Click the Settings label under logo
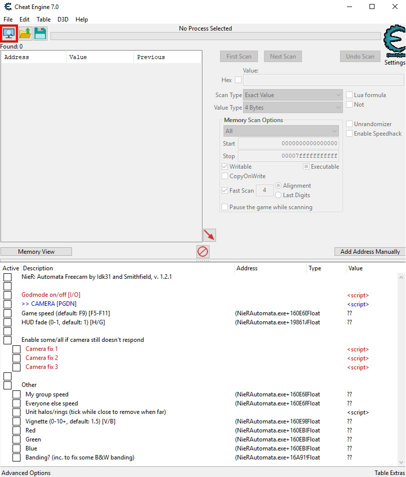 coord(395,63)
